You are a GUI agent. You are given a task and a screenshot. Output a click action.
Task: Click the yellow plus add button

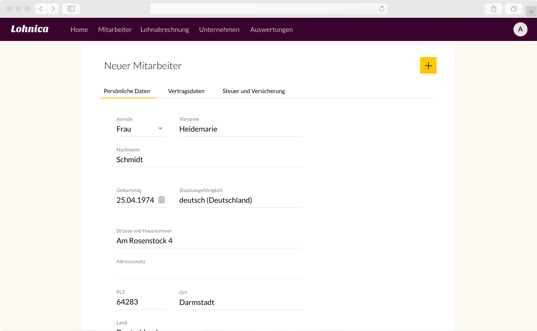tap(428, 65)
